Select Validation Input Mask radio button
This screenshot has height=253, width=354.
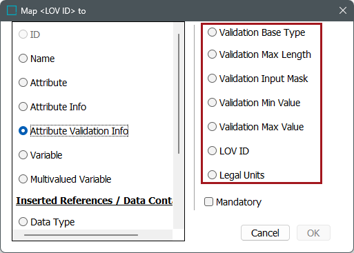(212, 79)
